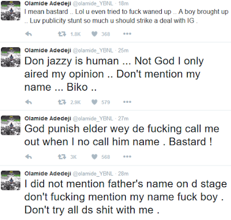Like the tweet showing 579 likes
The image size is (231, 220).
click(94, 102)
